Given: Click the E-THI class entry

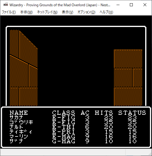Looking at the screenshot, I should [x=64, y=127].
